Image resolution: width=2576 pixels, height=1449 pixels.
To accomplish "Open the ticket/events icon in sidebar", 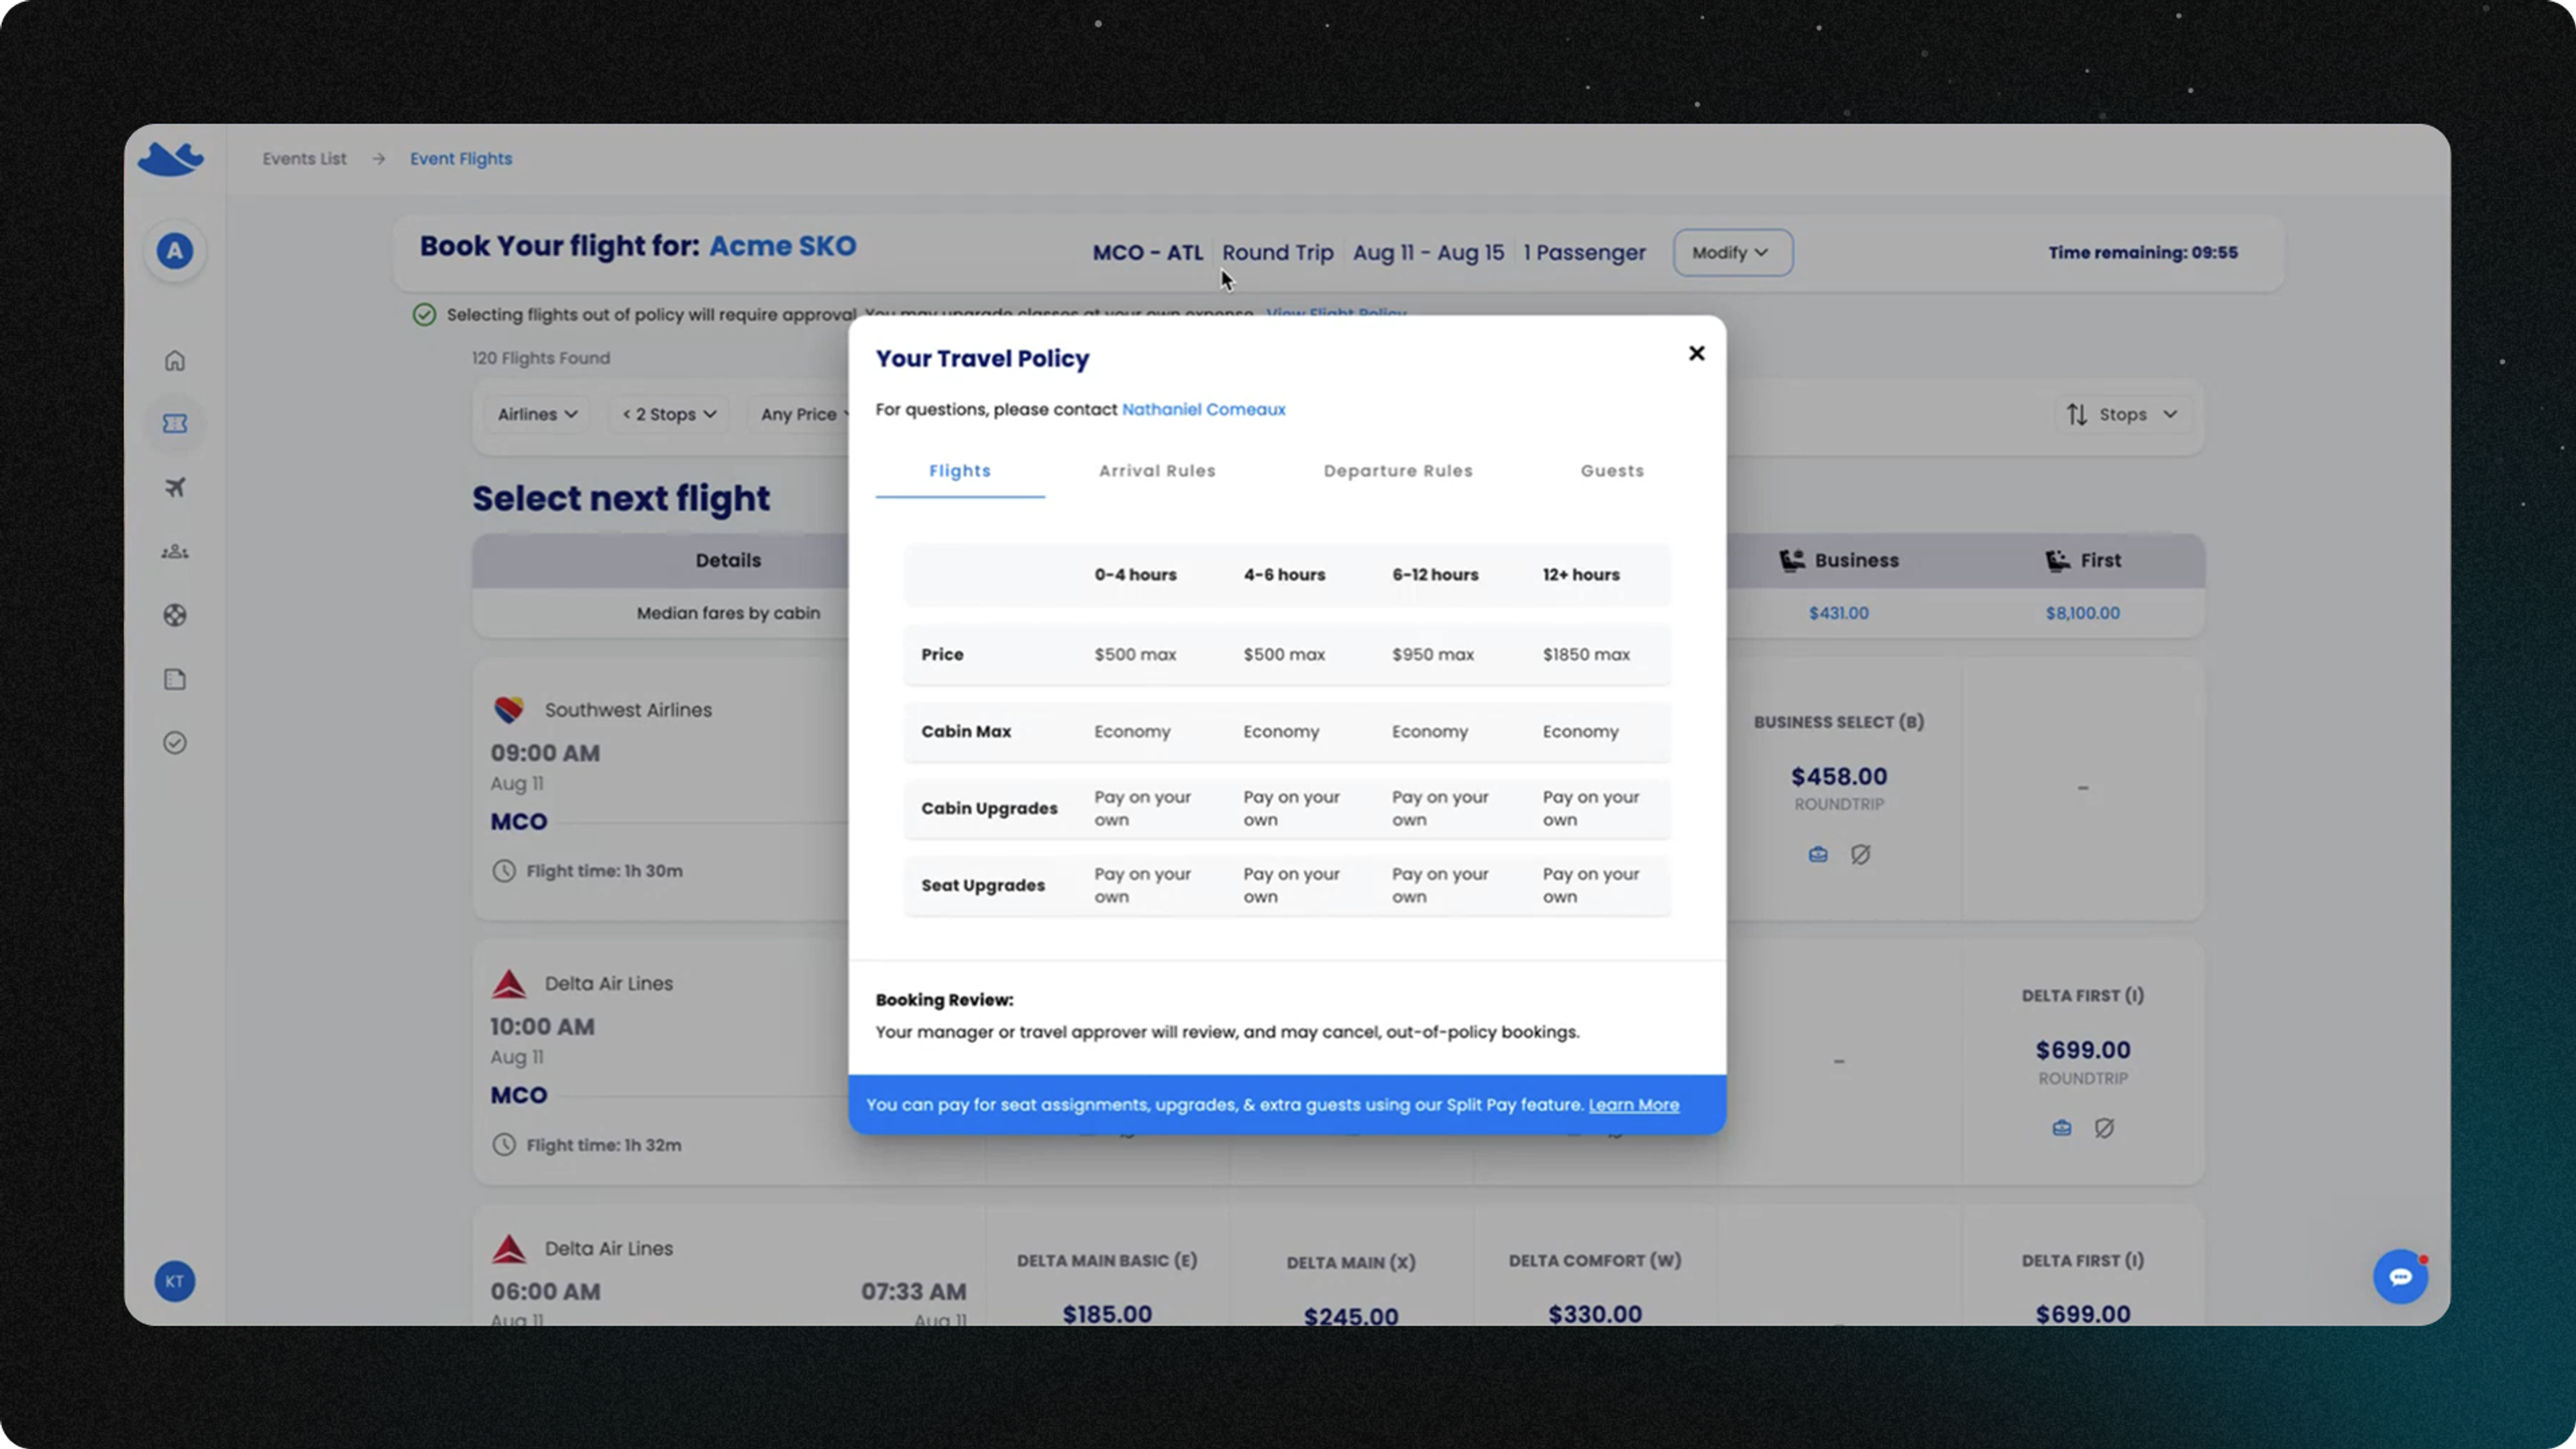I will click(175, 424).
